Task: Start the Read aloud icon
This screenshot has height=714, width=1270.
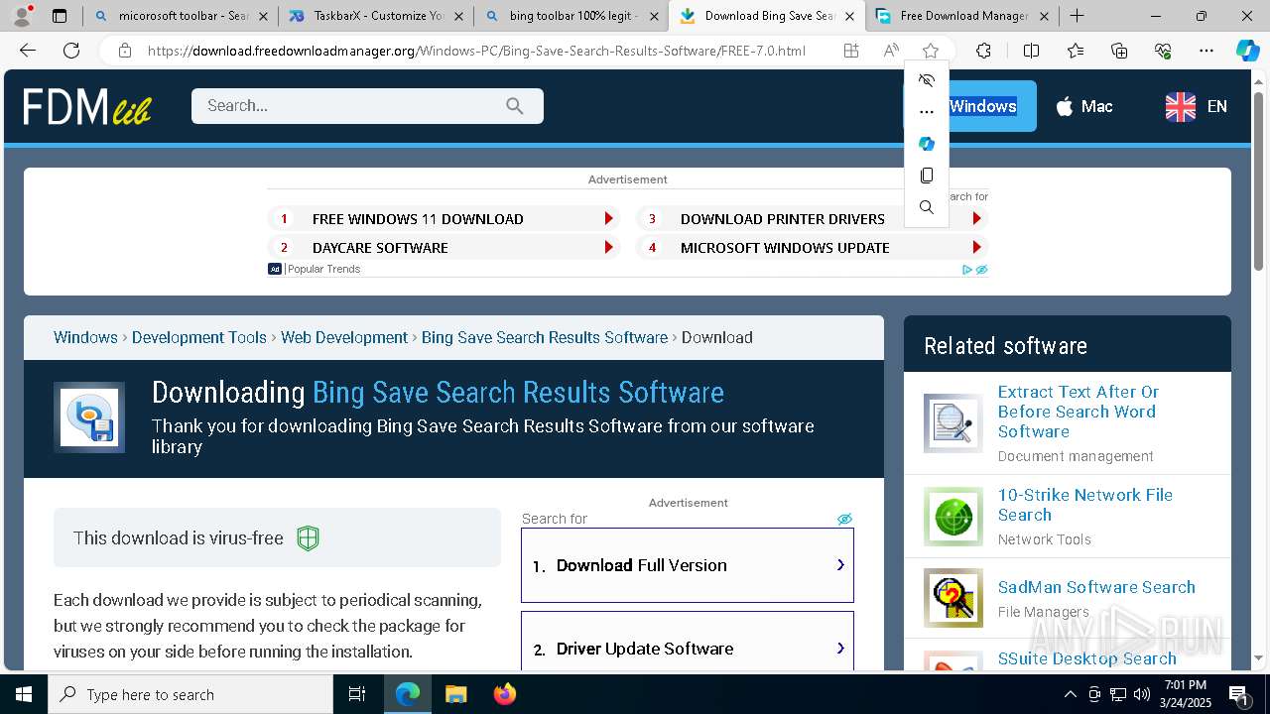Action: (891, 51)
